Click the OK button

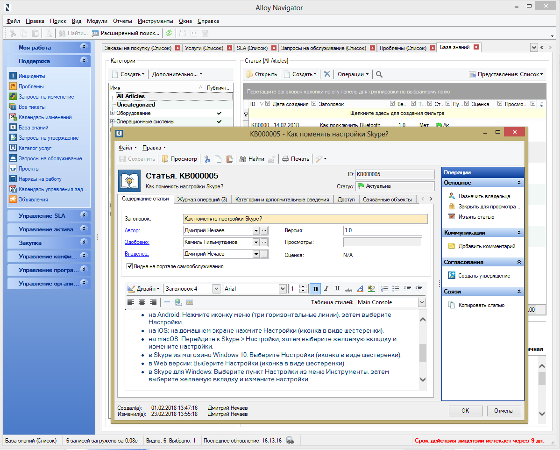(465, 411)
